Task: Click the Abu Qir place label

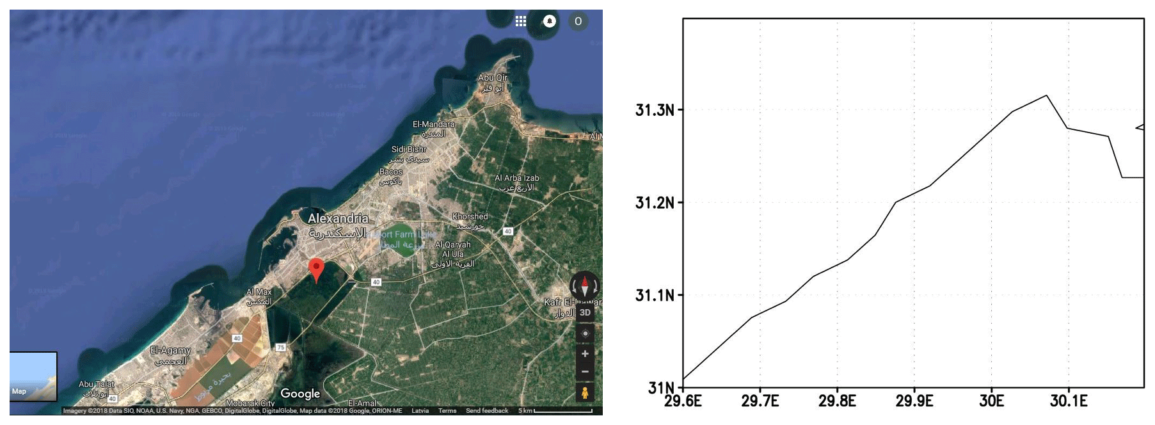Action: [492, 78]
